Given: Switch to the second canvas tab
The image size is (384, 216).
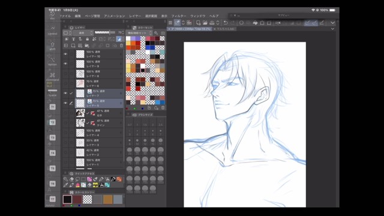Looking at the screenshot, I should (224, 29).
